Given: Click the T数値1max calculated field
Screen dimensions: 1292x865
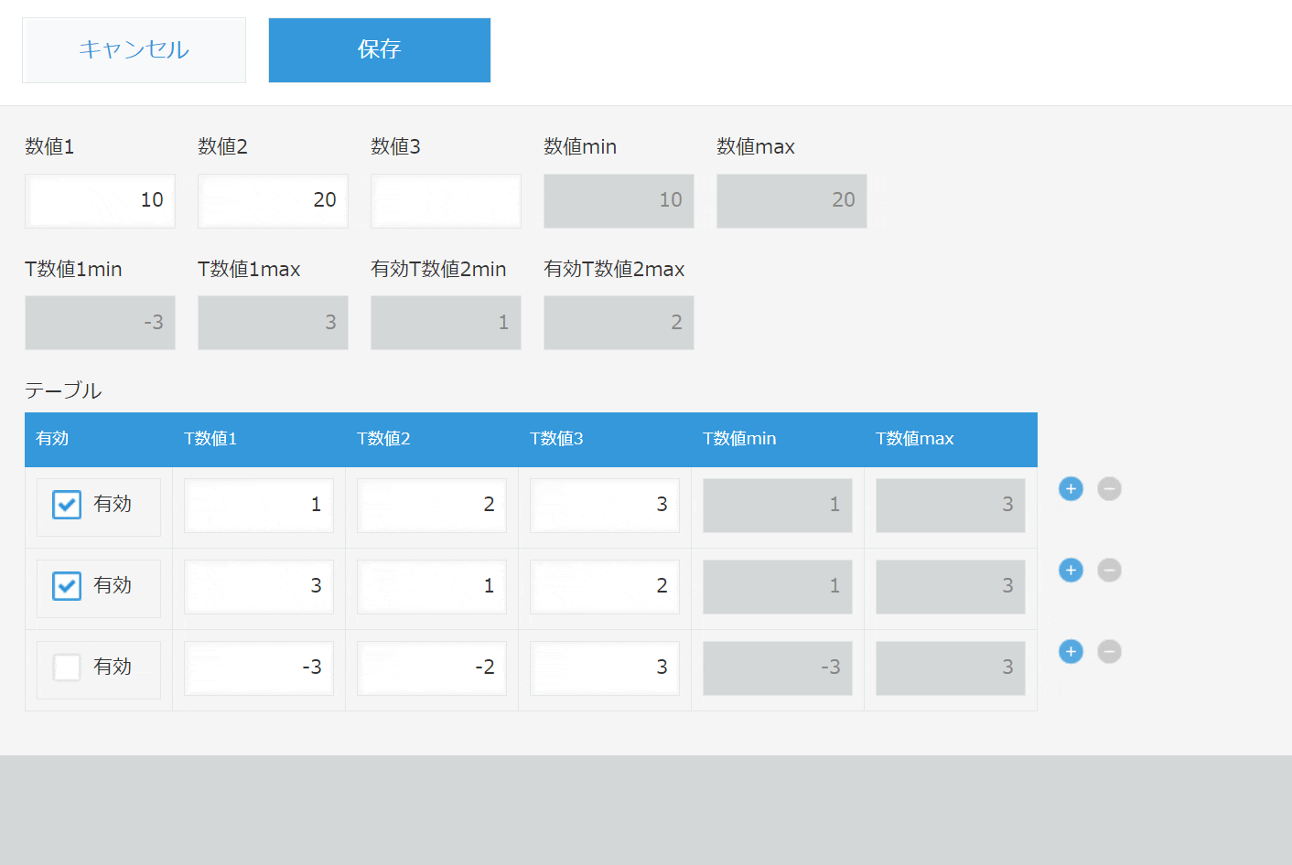Looking at the screenshot, I should point(273,323).
